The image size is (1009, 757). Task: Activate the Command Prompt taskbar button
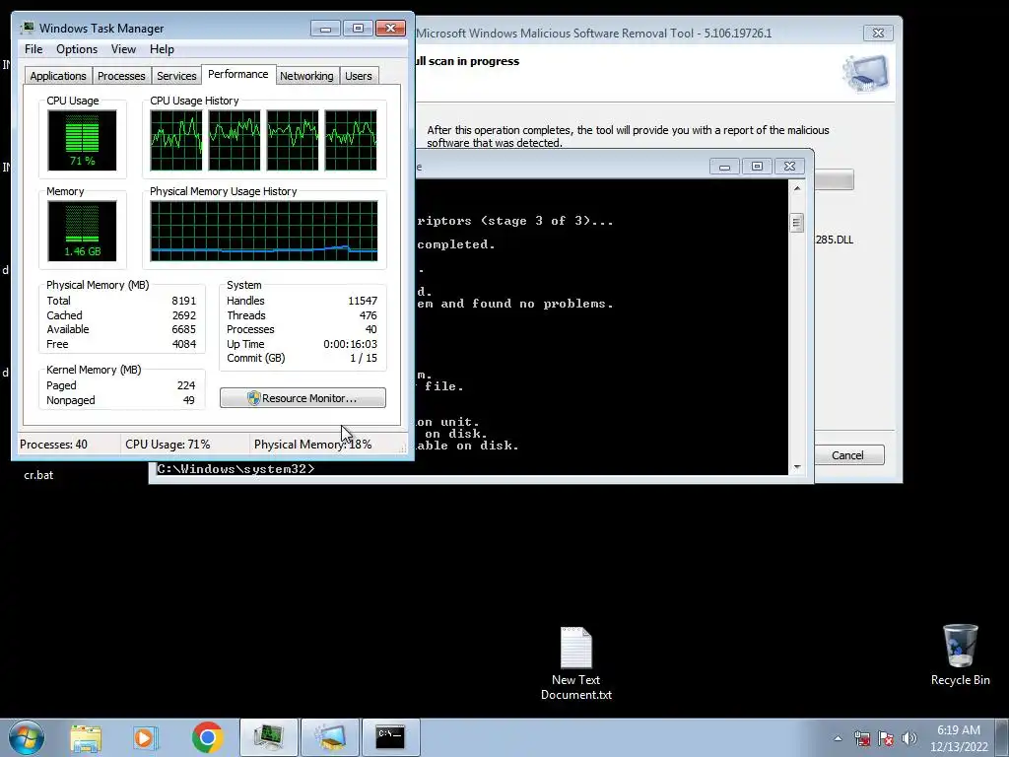tap(390, 737)
